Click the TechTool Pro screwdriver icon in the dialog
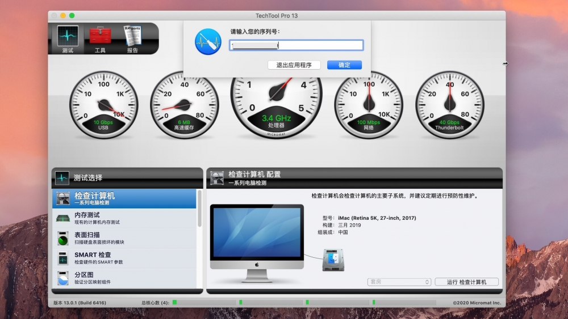The width and height of the screenshot is (568, 319). click(x=208, y=41)
